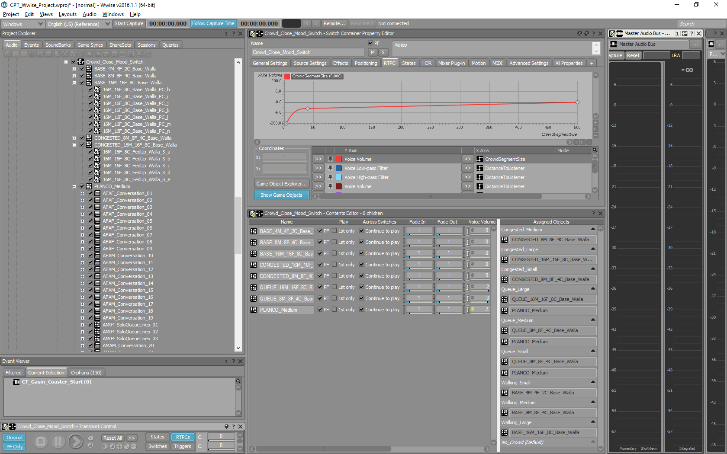Close the Project Explorer panel
727x454 pixels.
tap(241, 33)
